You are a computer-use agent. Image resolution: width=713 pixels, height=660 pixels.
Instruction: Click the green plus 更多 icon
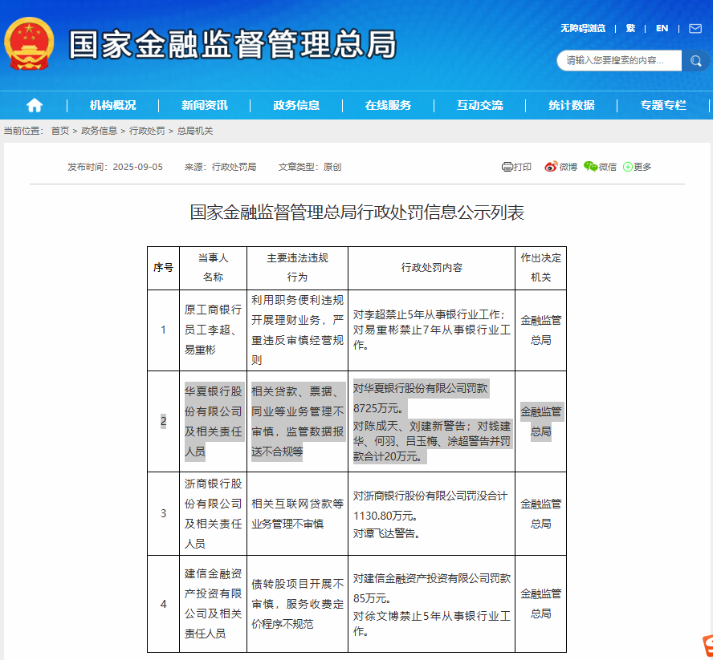(x=628, y=167)
